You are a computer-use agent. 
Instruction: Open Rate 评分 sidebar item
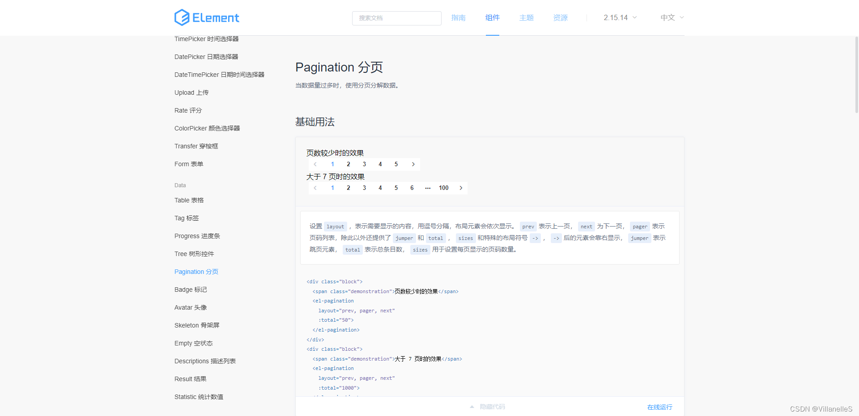pos(188,110)
